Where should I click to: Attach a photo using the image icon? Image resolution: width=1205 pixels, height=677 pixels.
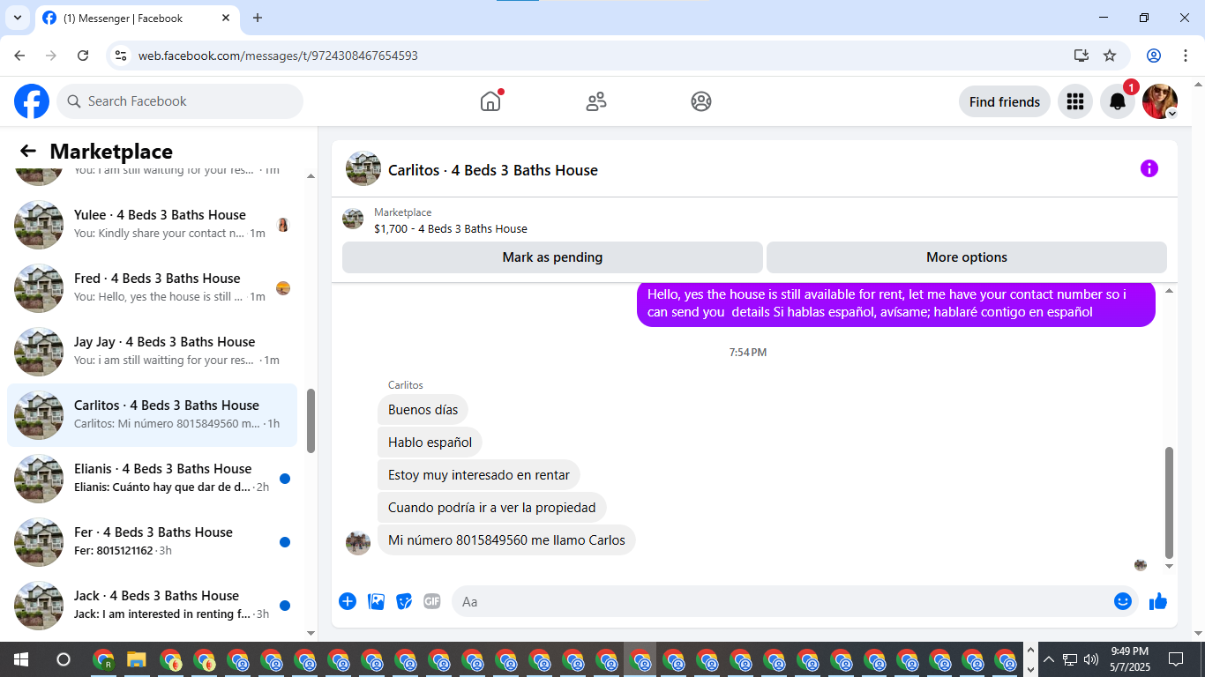pos(376,601)
